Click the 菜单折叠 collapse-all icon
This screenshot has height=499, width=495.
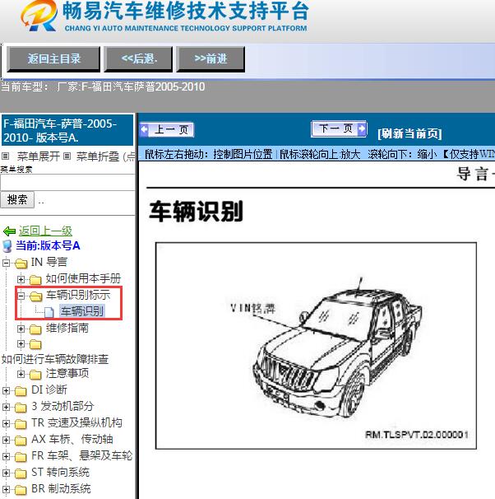(x=67, y=156)
